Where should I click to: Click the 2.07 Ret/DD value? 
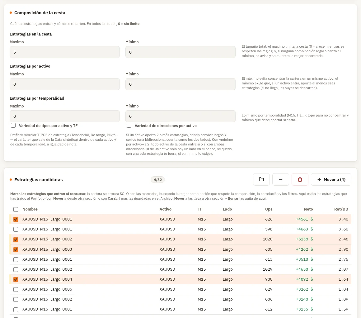(343, 269)
